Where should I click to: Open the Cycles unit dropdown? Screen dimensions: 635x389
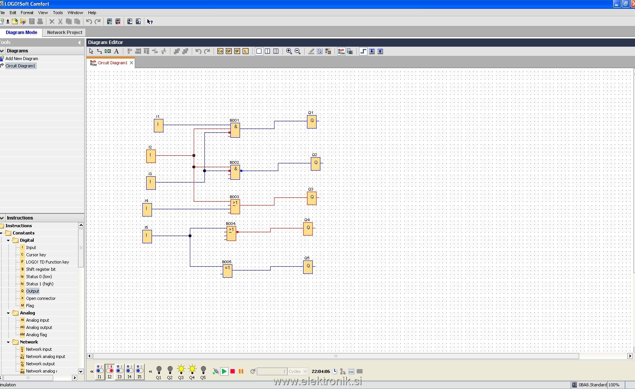point(305,371)
